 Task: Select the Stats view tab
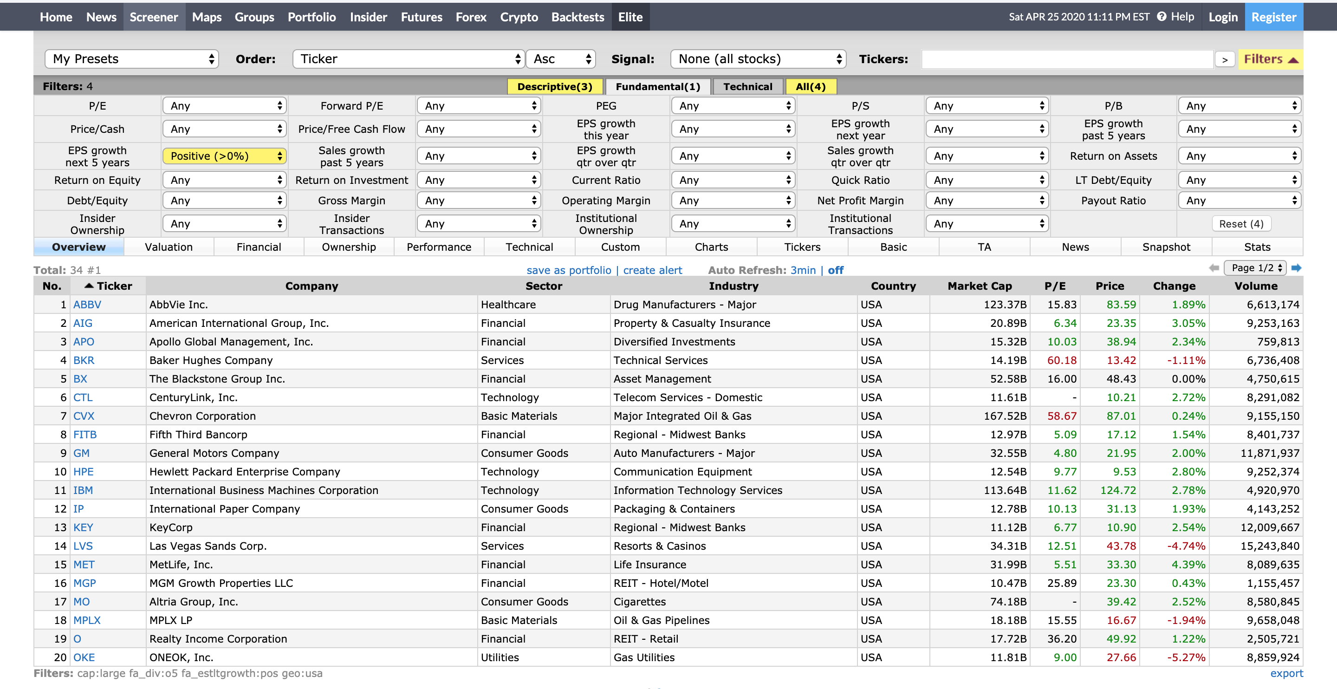(1258, 247)
